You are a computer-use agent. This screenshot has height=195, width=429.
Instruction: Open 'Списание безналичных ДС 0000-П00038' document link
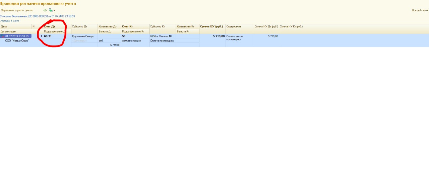tap(37, 16)
